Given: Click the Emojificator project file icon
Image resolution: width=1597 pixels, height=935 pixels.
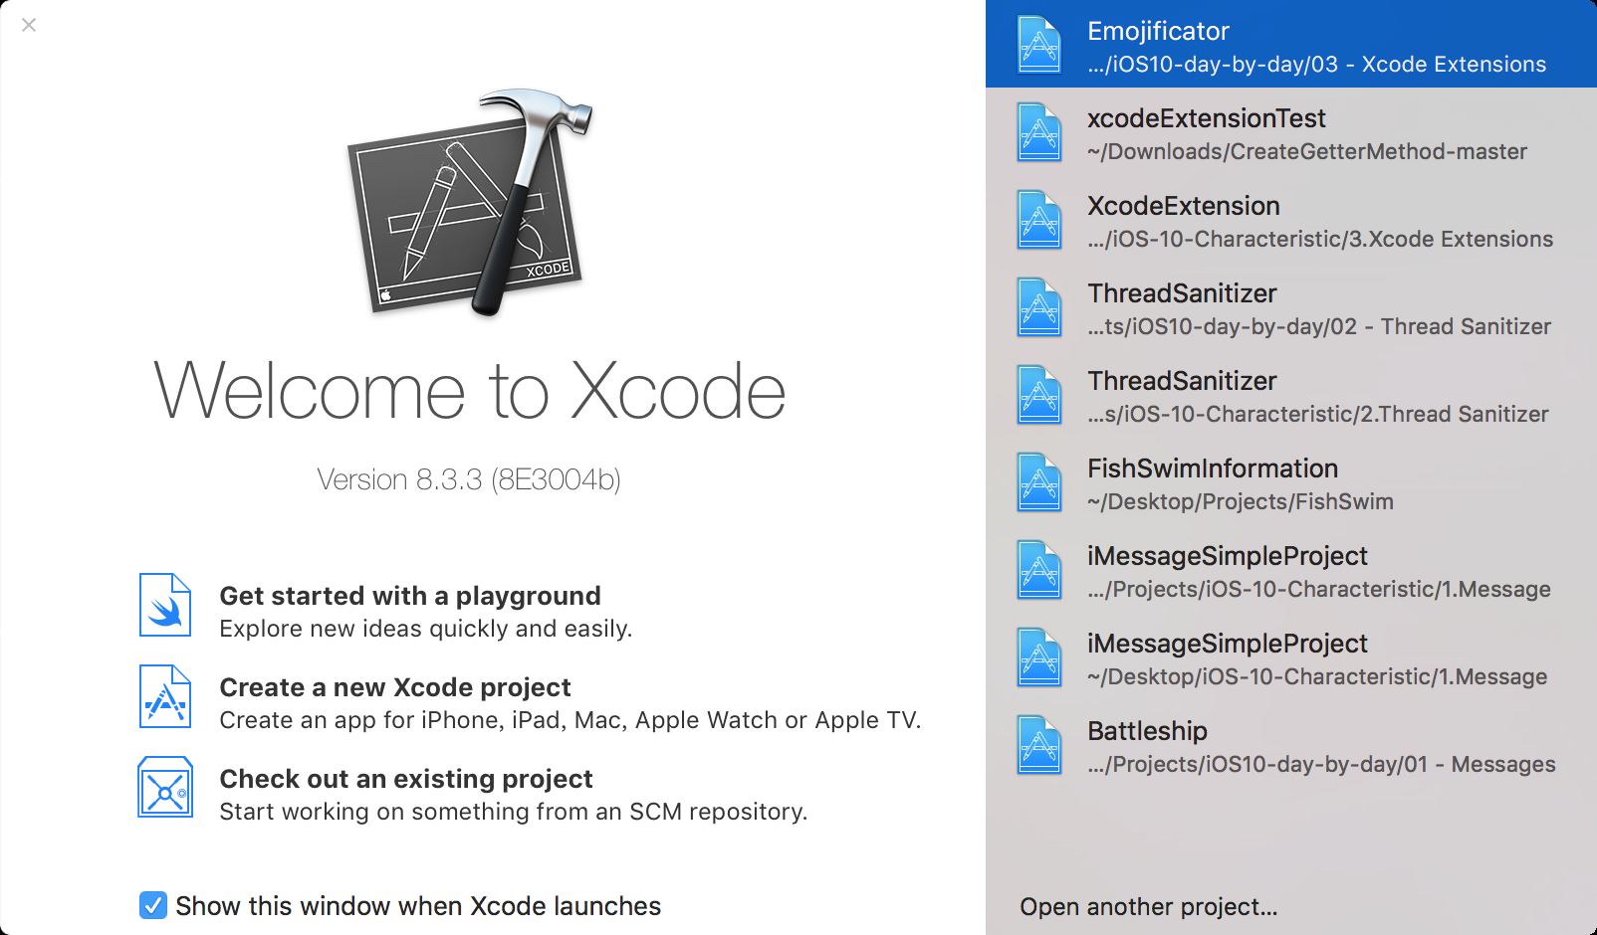Looking at the screenshot, I should pos(1039,45).
